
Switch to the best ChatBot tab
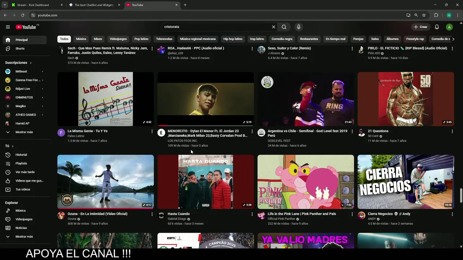coord(94,5)
